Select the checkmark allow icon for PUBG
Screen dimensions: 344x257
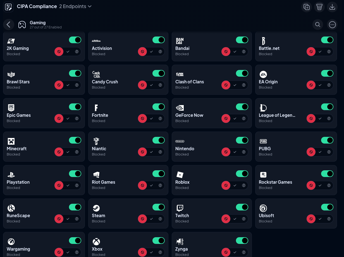[320, 152]
